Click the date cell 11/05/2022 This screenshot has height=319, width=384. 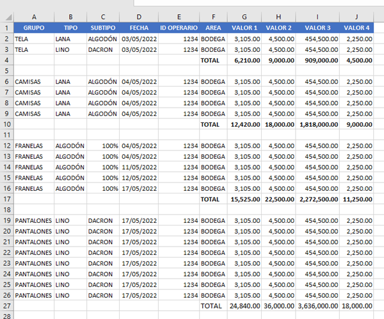138,167
